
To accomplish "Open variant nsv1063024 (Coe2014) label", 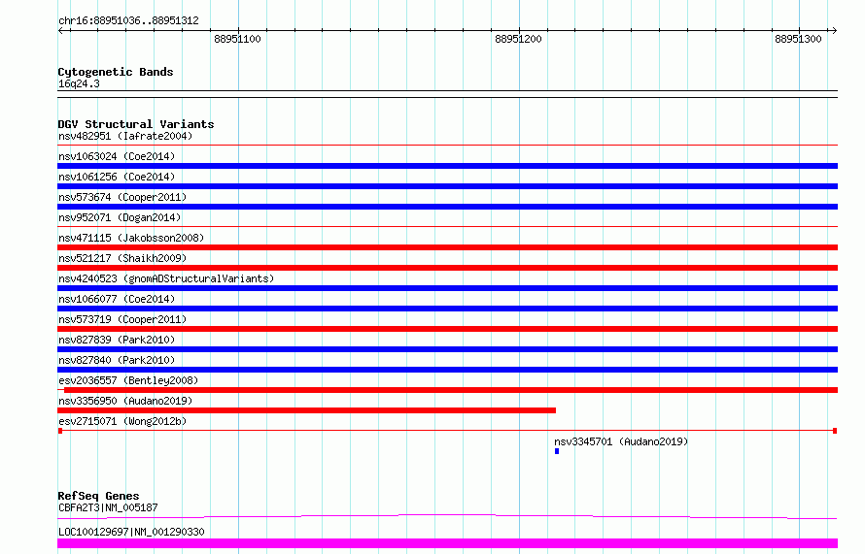I will click(117, 156).
